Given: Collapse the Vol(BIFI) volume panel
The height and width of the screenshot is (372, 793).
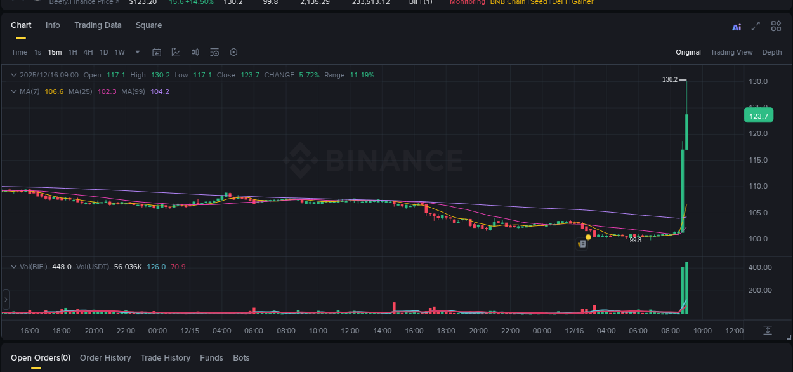Looking at the screenshot, I should coord(13,267).
